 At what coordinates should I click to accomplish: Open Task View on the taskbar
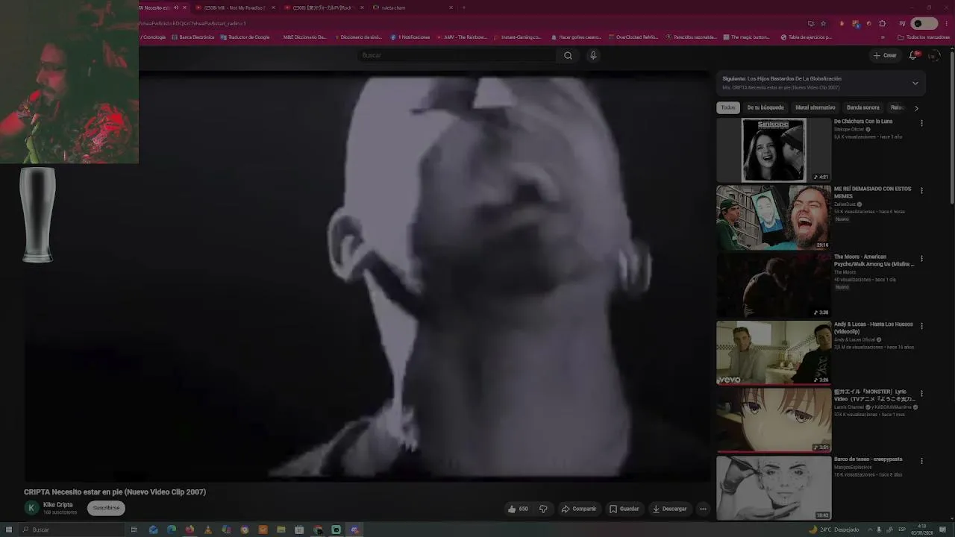[x=134, y=530]
